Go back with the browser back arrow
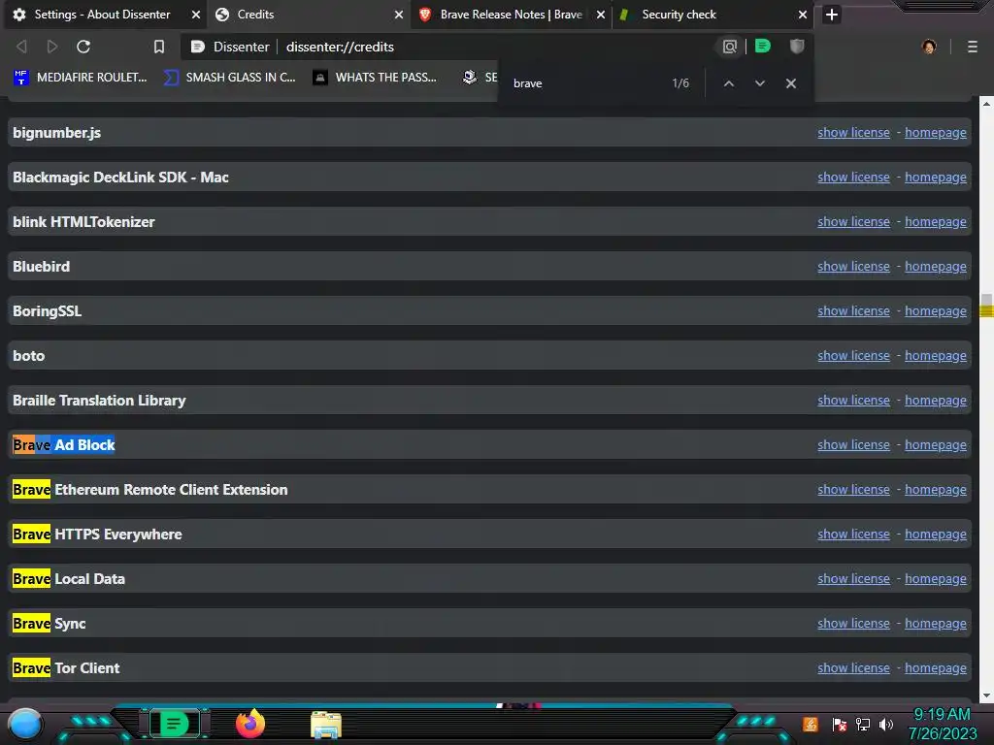This screenshot has height=745, width=994. 21,47
